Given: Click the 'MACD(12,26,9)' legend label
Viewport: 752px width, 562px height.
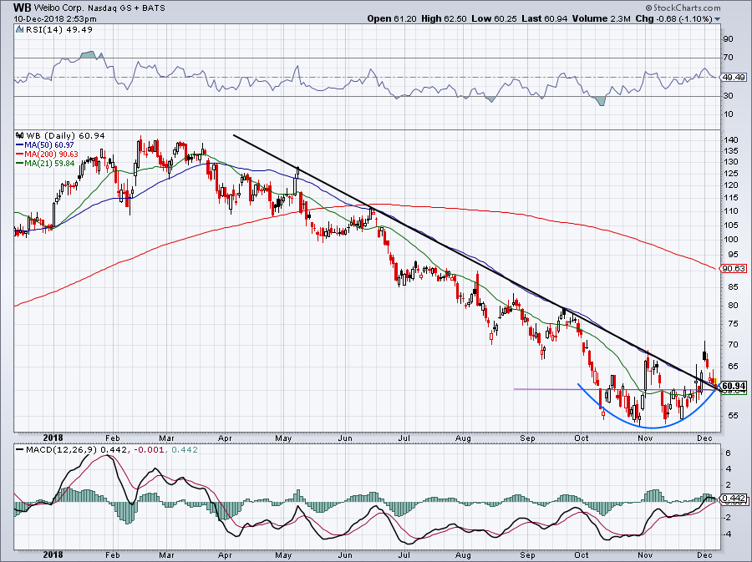Looking at the screenshot, I should (61, 450).
